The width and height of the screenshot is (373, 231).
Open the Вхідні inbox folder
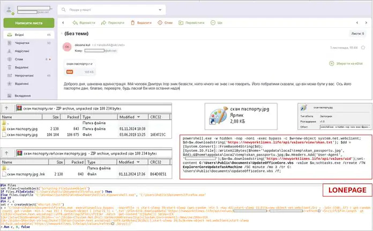[x=29, y=35]
